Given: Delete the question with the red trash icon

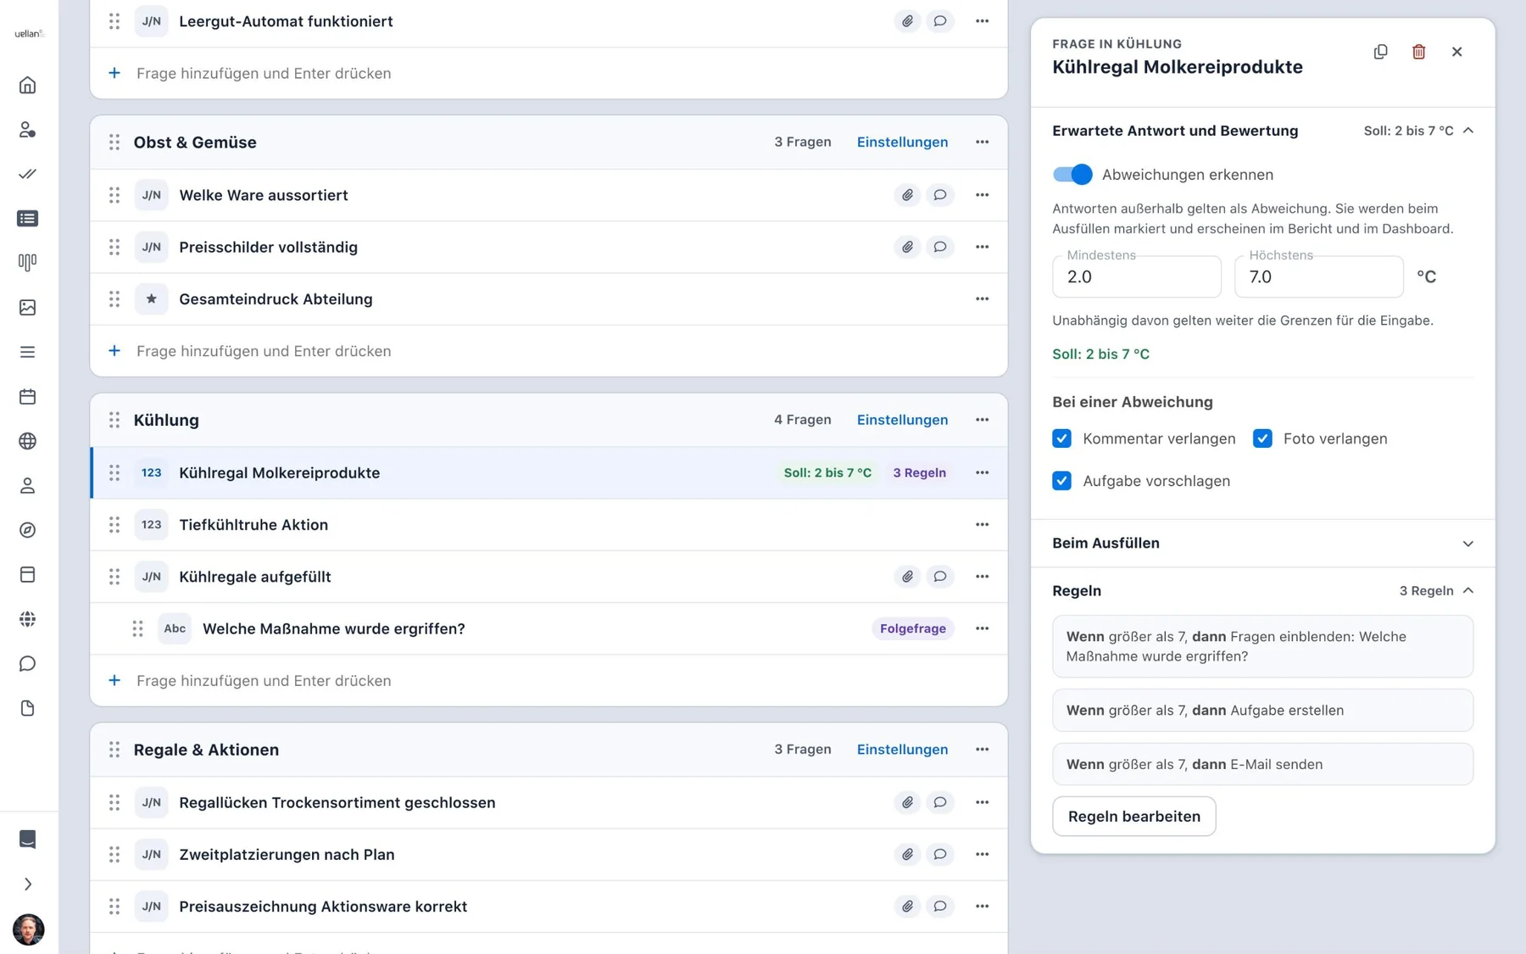Looking at the screenshot, I should pyautogui.click(x=1418, y=52).
